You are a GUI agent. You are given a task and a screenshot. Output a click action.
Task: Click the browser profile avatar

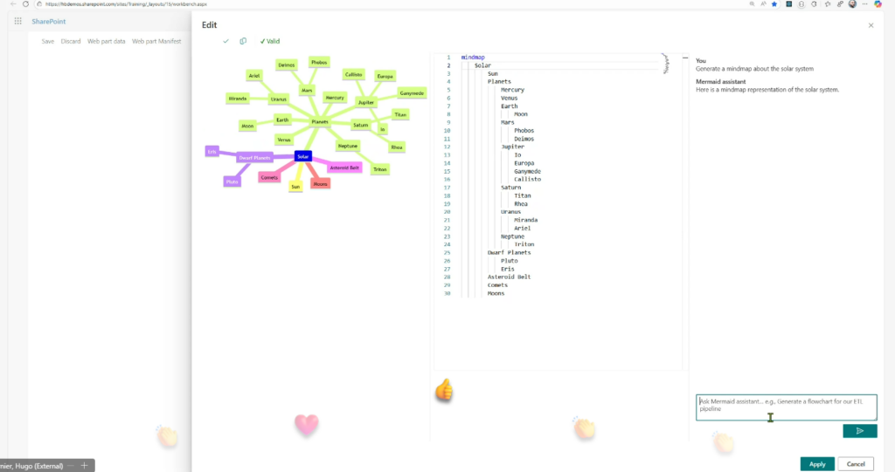852,4
